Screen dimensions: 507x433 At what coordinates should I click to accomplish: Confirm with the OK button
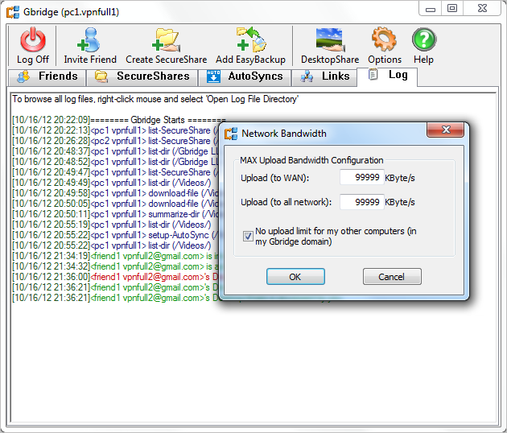pyautogui.click(x=295, y=277)
